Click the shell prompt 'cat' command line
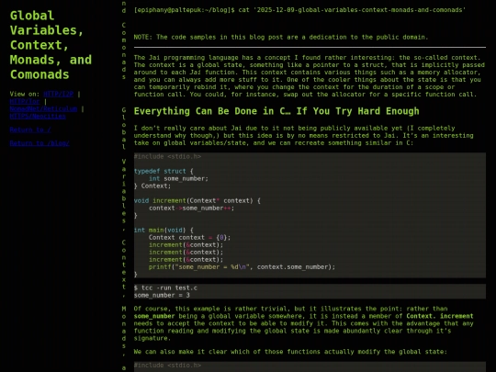 pos(299,10)
